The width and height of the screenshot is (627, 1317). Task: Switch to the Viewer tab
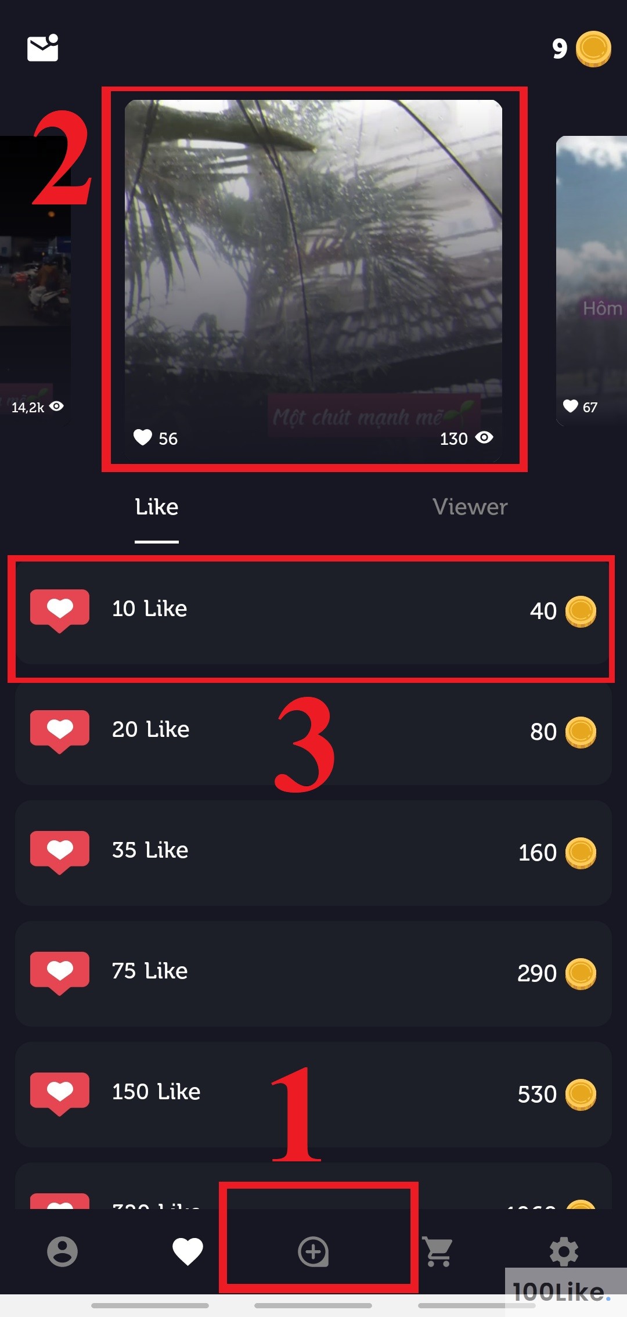[470, 507]
